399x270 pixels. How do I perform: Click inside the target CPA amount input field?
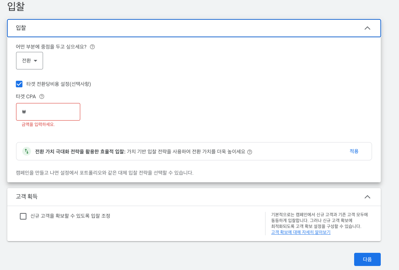click(x=51, y=111)
